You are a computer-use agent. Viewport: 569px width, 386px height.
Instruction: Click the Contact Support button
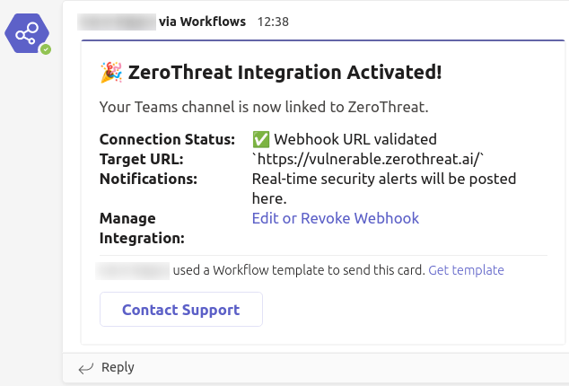(181, 310)
